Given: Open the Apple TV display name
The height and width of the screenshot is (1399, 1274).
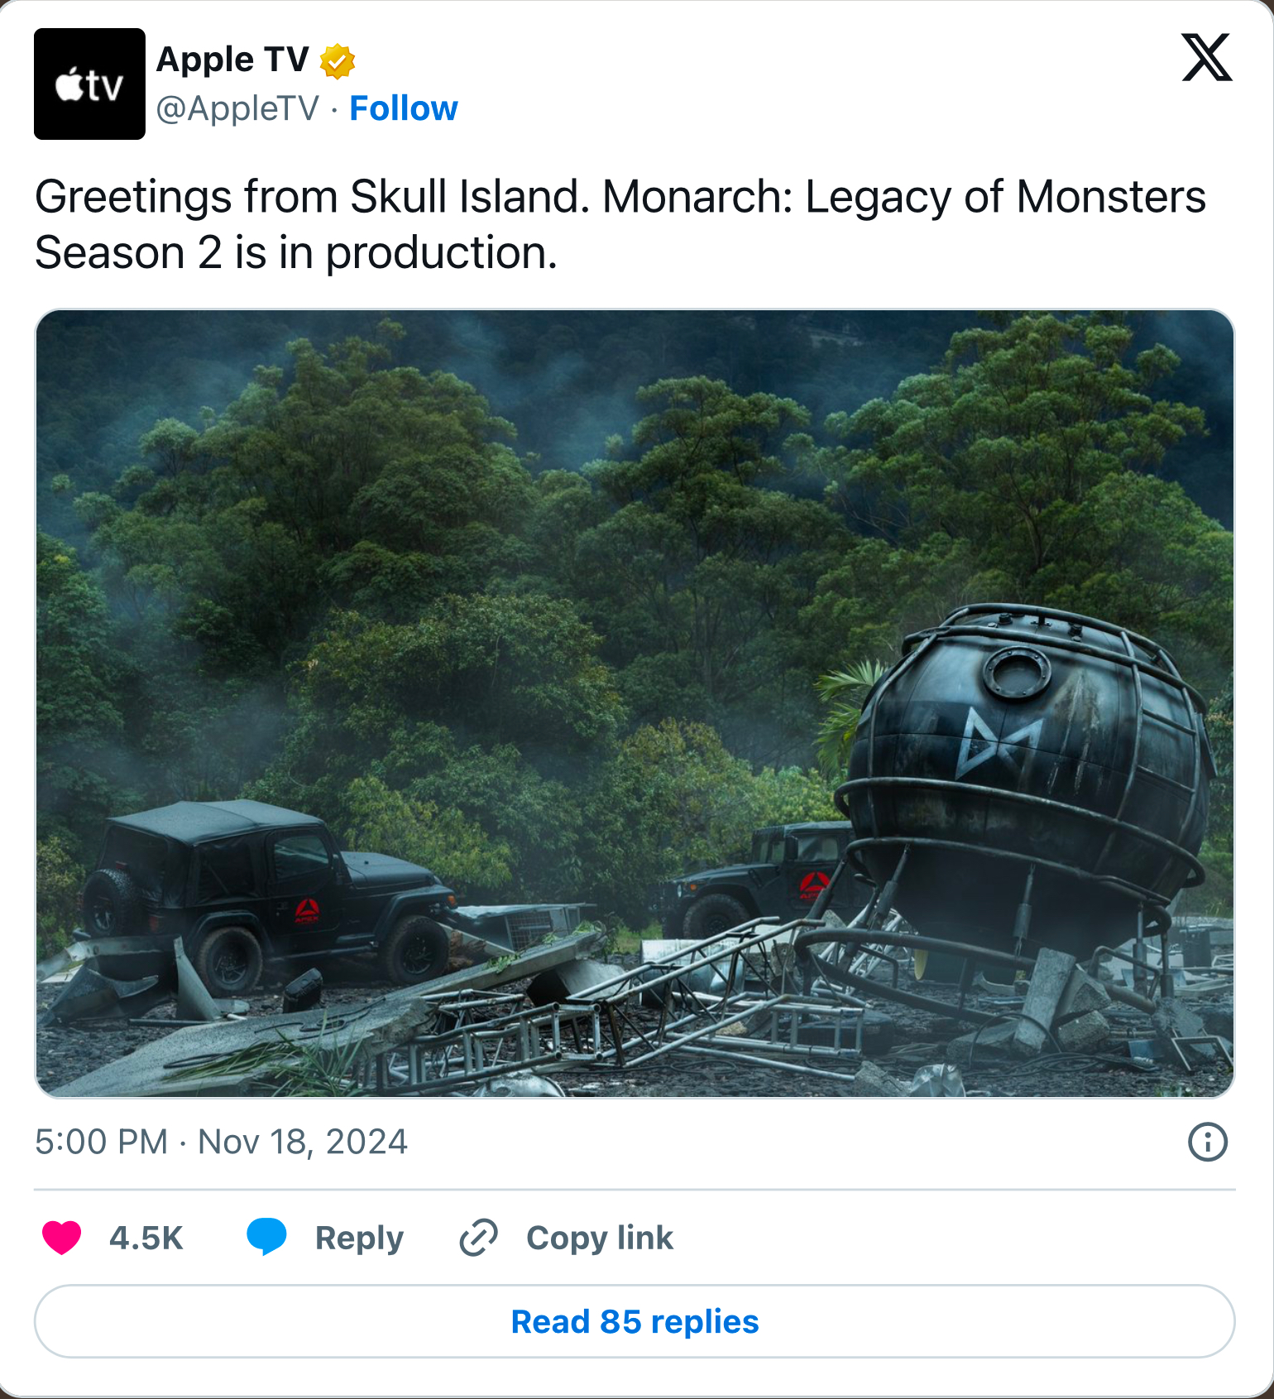Looking at the screenshot, I should tap(232, 60).
